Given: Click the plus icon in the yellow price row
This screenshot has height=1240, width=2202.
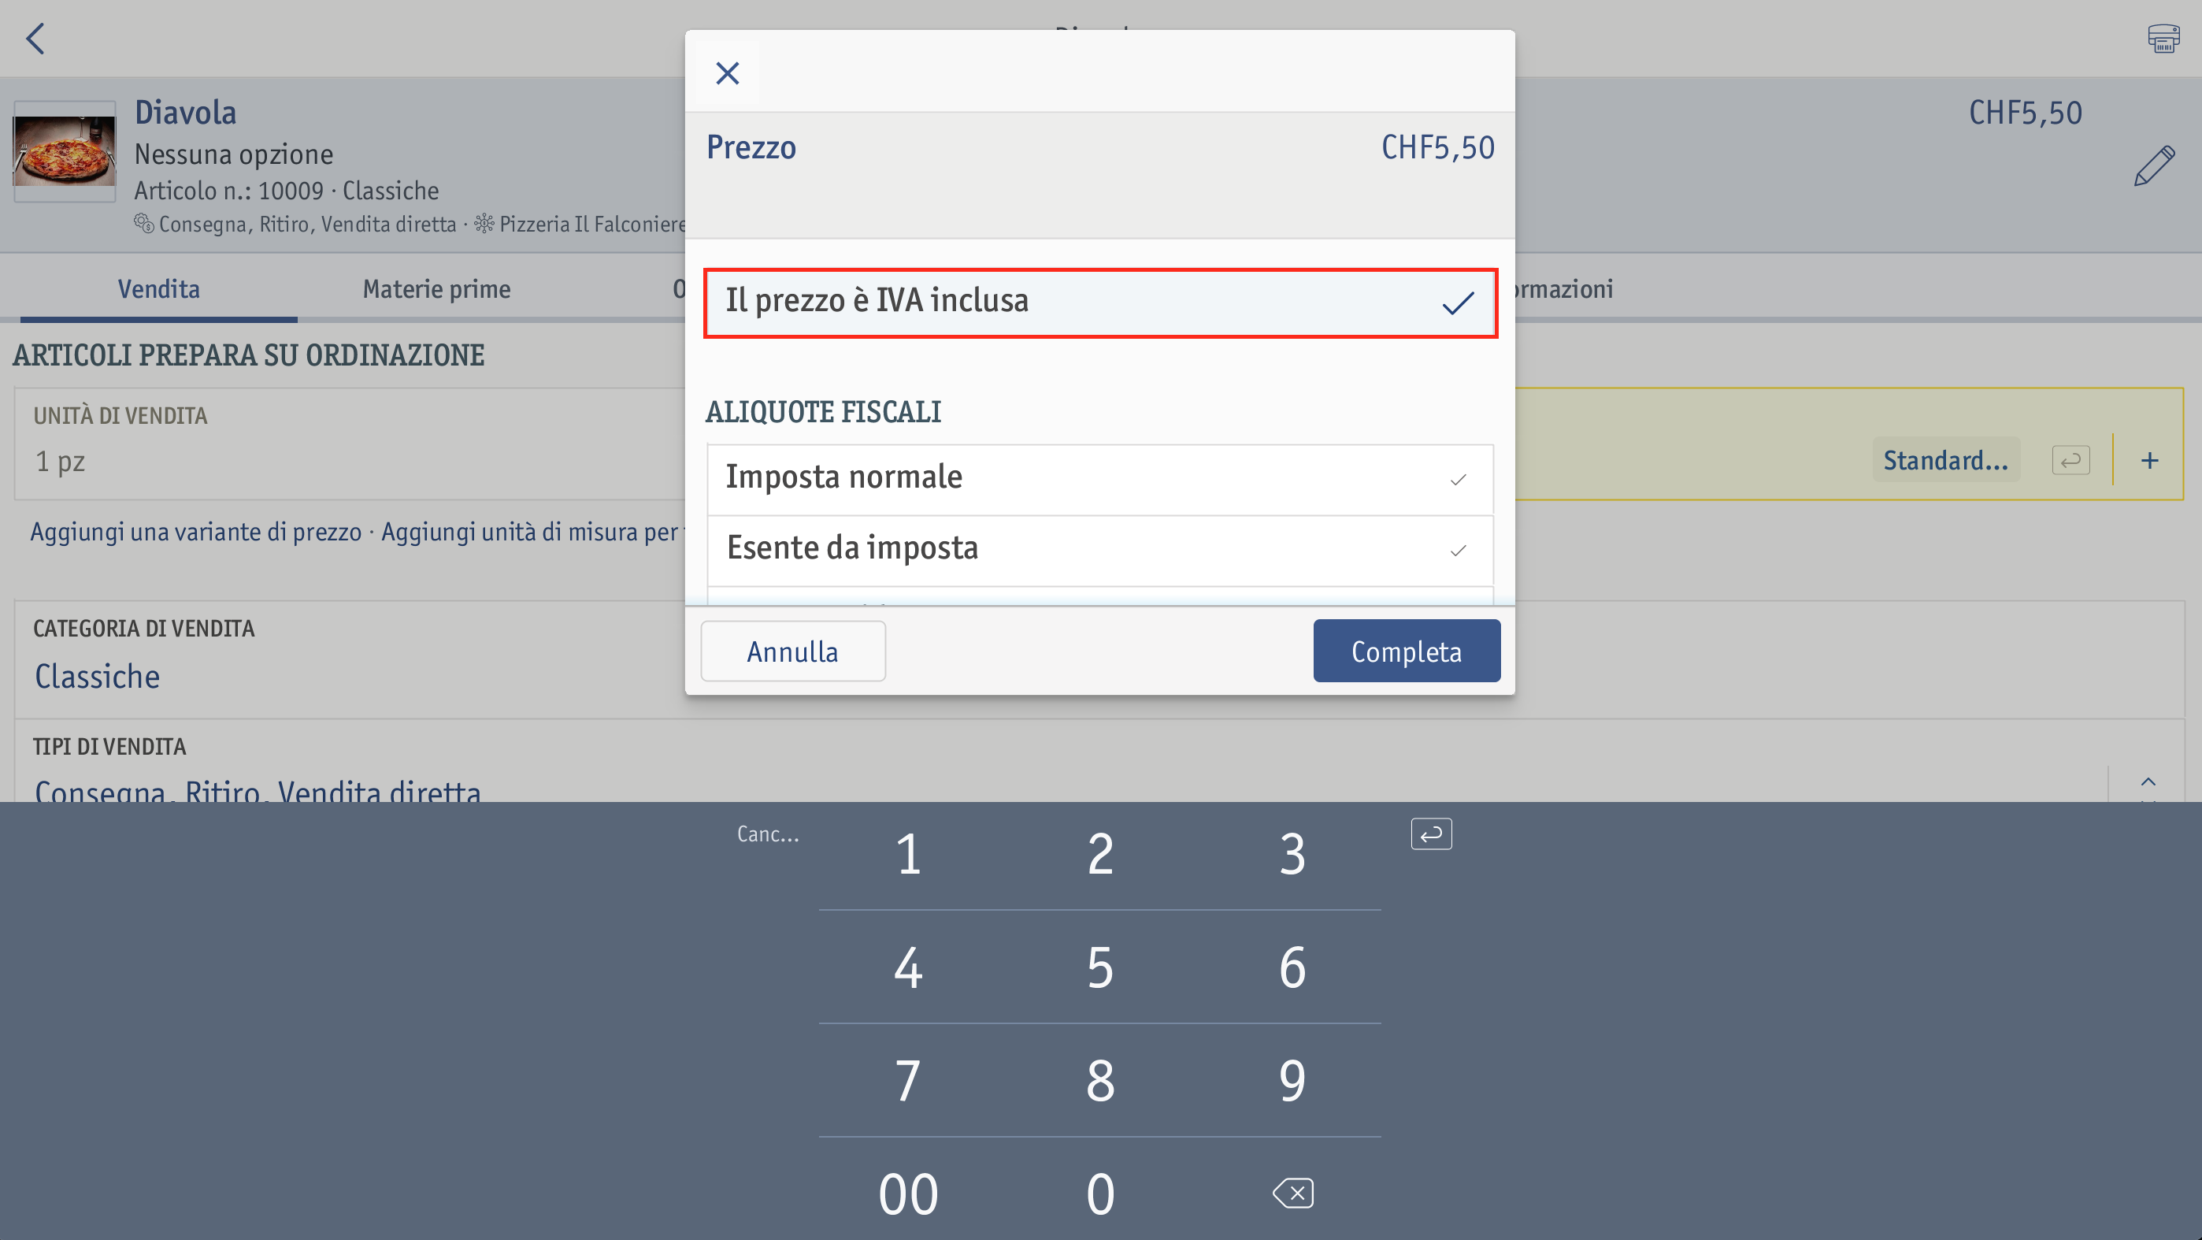Looking at the screenshot, I should click(x=2149, y=461).
